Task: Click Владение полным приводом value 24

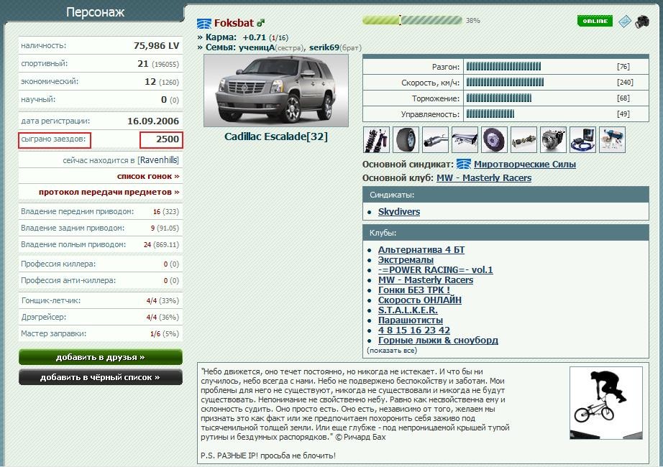Action: (x=147, y=244)
